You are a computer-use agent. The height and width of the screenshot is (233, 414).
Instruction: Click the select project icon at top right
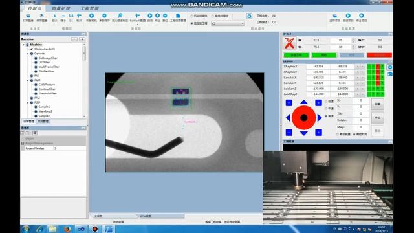[x=335, y=16]
